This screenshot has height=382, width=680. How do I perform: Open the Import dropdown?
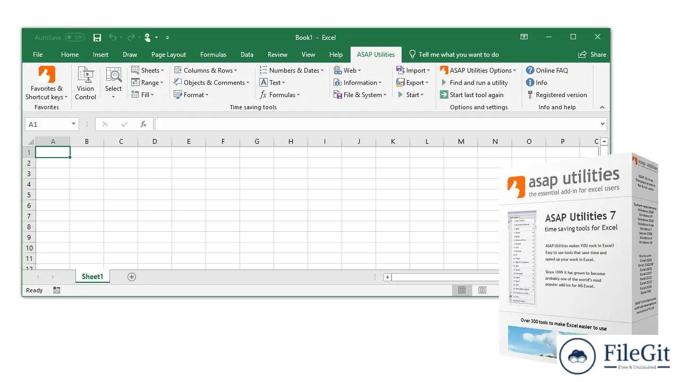tap(413, 70)
